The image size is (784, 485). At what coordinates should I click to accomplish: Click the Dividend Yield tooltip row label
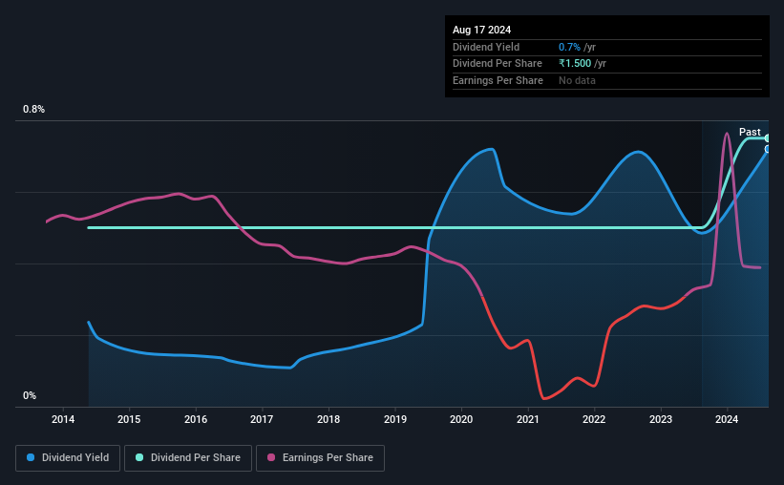tap(486, 47)
